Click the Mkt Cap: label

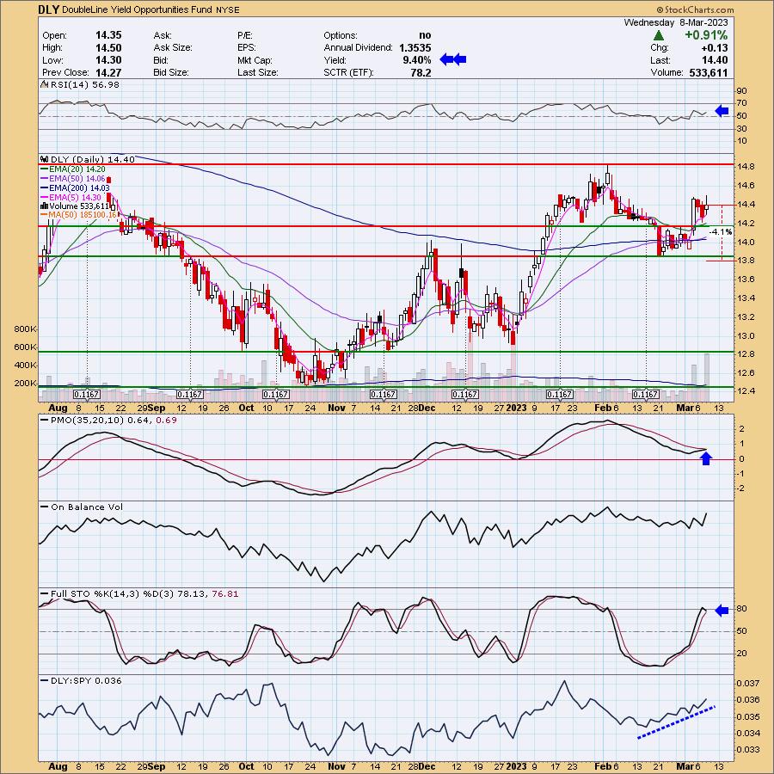[x=254, y=60]
